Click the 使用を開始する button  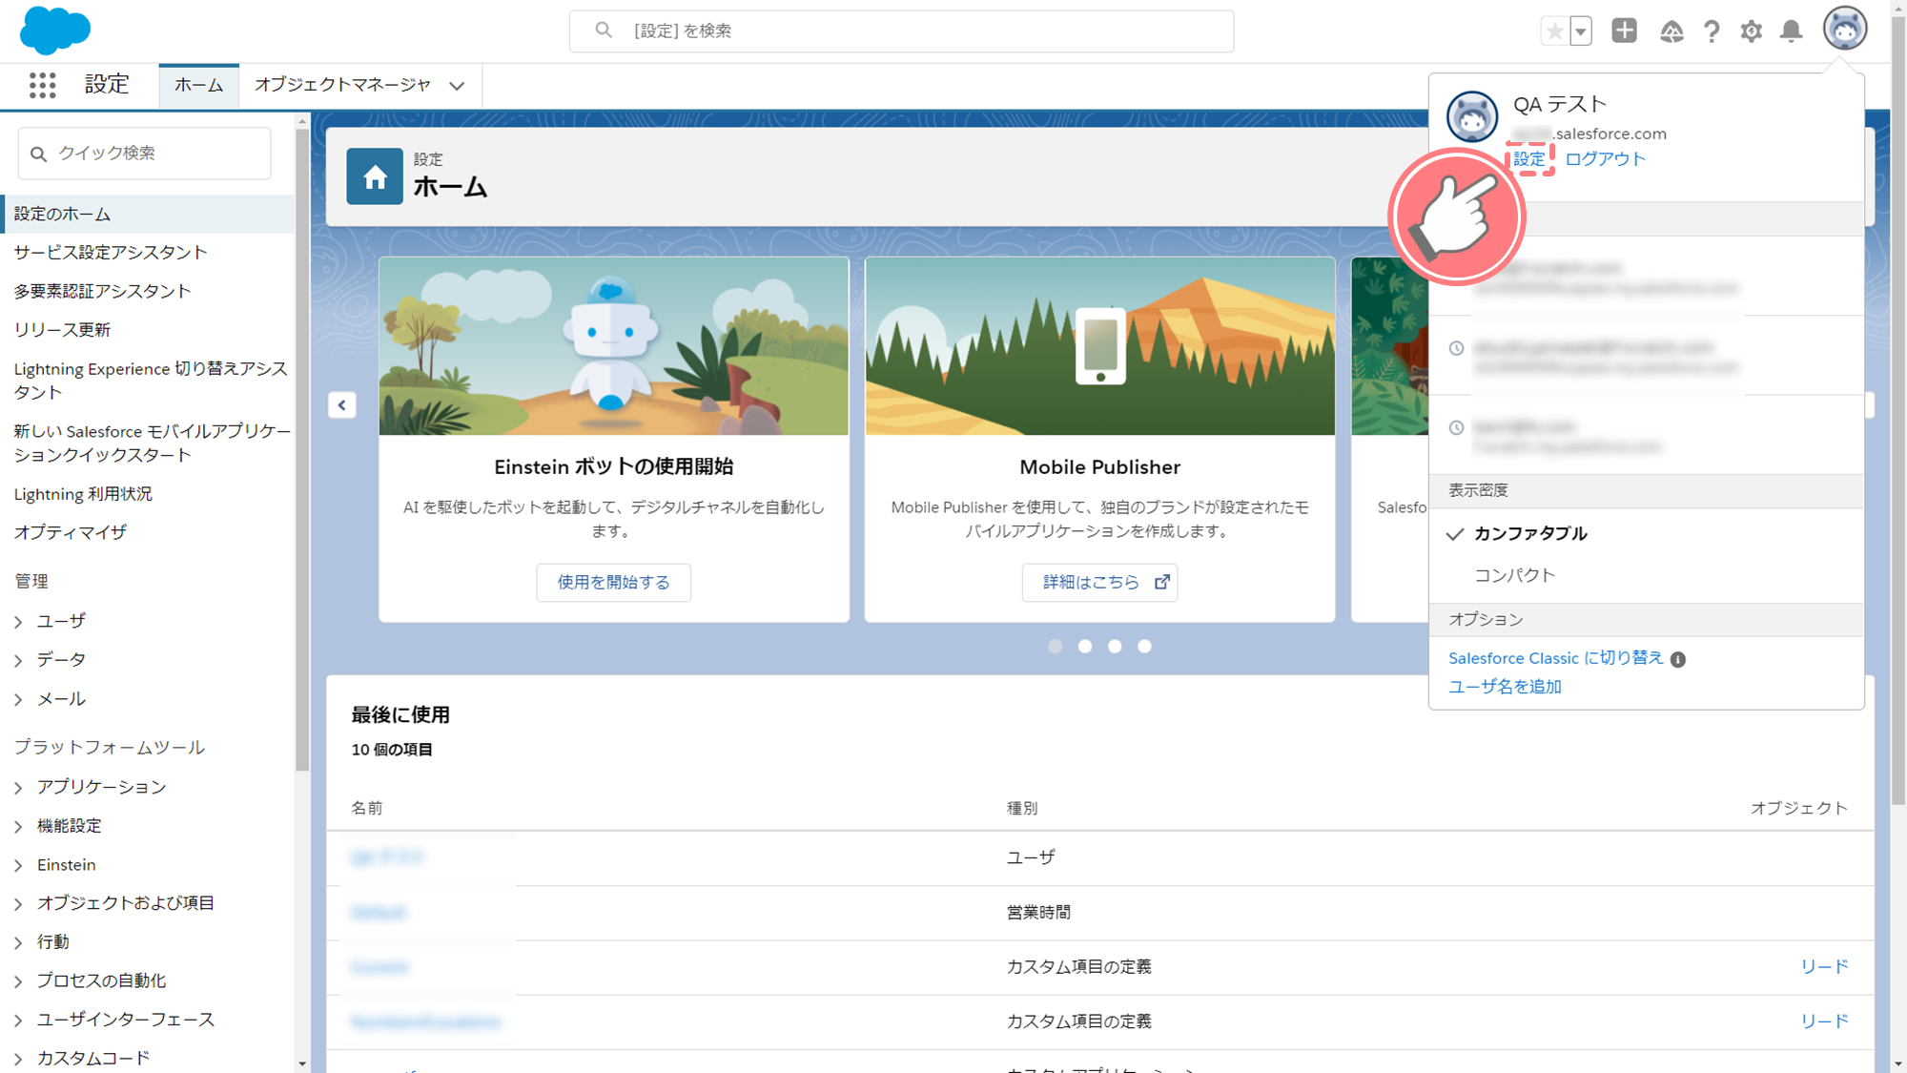613,582
